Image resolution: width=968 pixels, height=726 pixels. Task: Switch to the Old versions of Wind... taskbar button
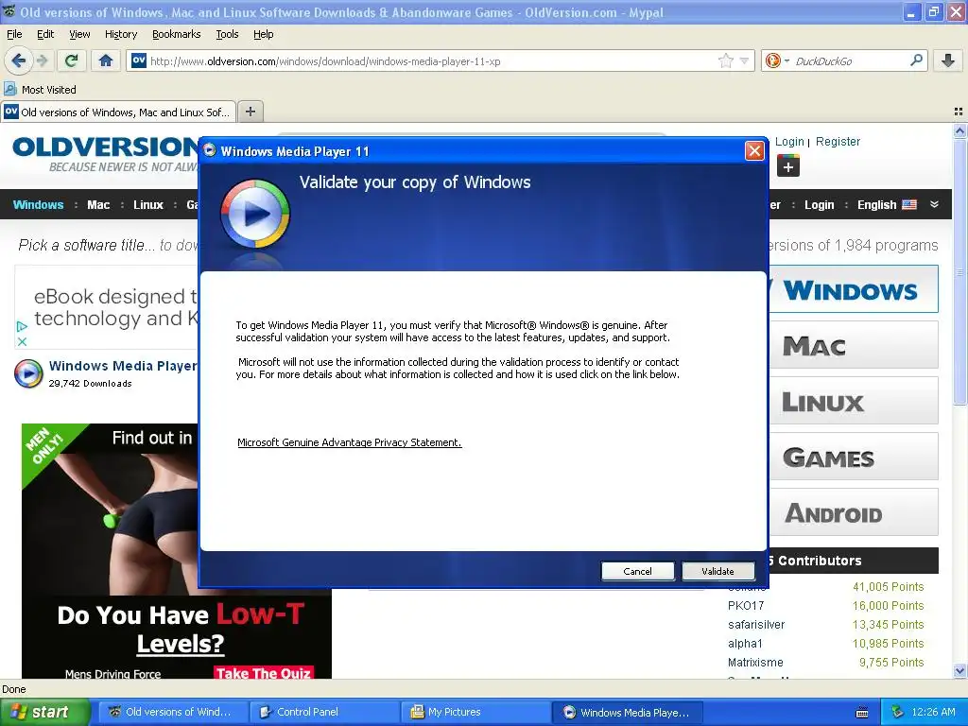pos(175,712)
